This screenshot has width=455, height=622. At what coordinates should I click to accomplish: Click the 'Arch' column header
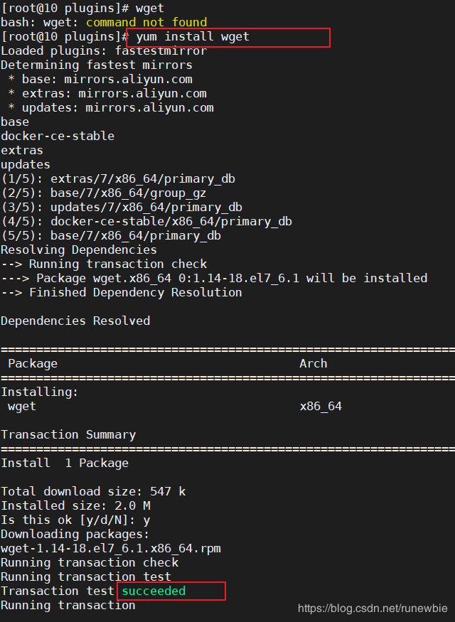[x=314, y=364]
